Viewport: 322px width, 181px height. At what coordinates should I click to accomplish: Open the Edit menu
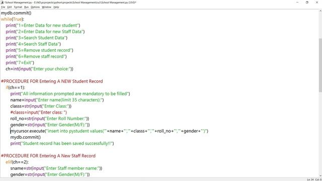(10, 7)
